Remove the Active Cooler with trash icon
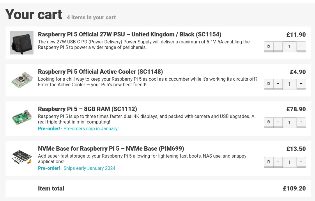Screen dimensions: 315x201 [268, 84]
